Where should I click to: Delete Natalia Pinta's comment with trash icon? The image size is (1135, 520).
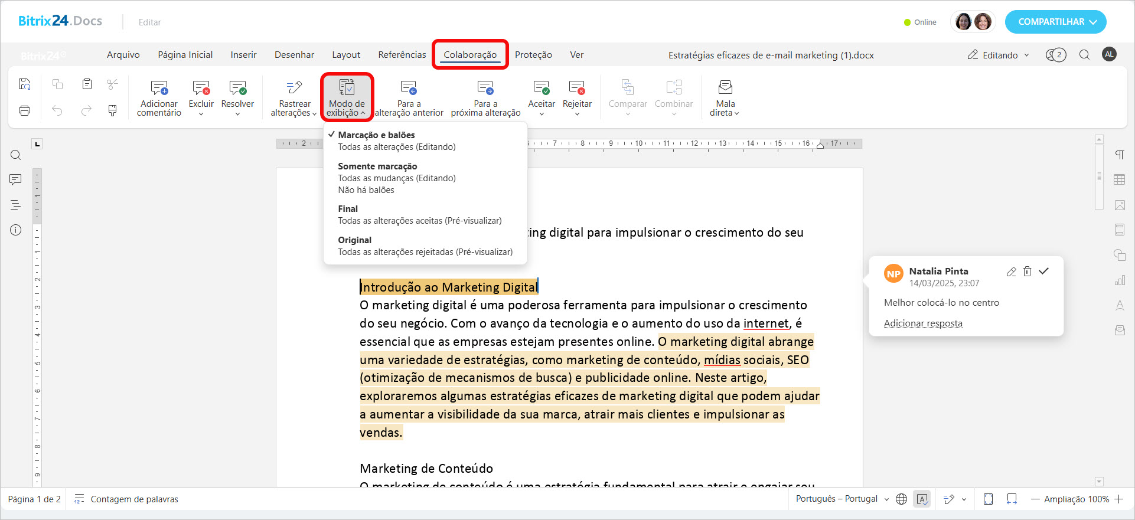(1028, 272)
